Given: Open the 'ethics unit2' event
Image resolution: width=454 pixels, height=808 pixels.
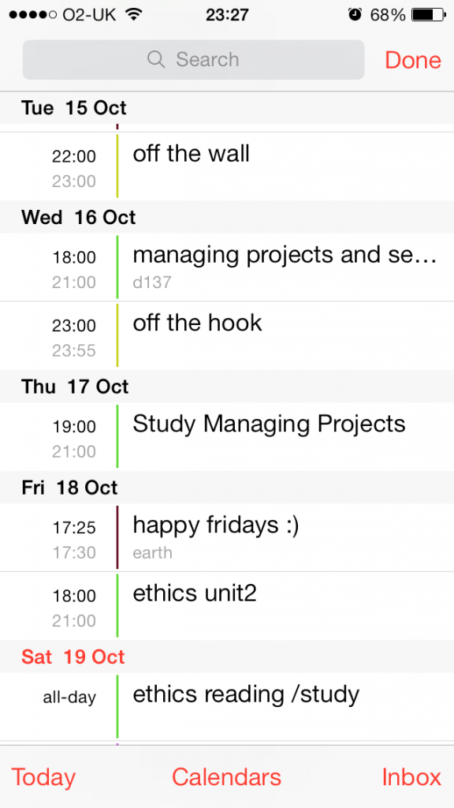Looking at the screenshot, I should click(x=227, y=605).
